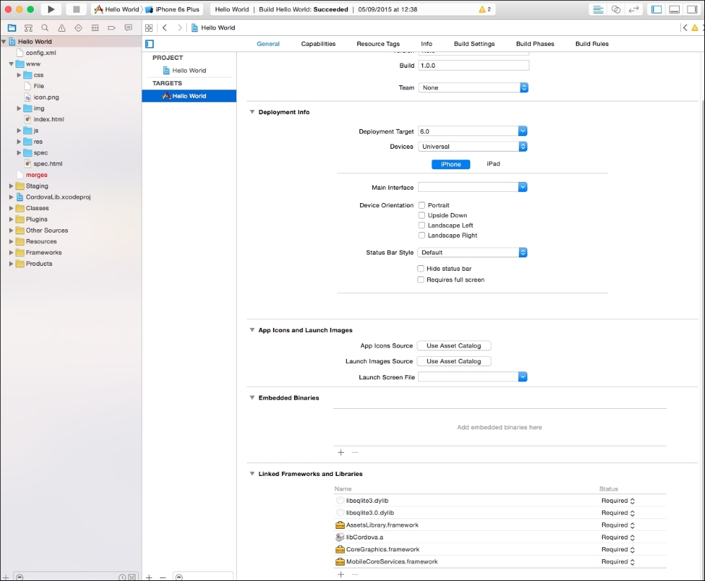Open the debug navigator icon
705x581 pixels.
tap(95, 28)
